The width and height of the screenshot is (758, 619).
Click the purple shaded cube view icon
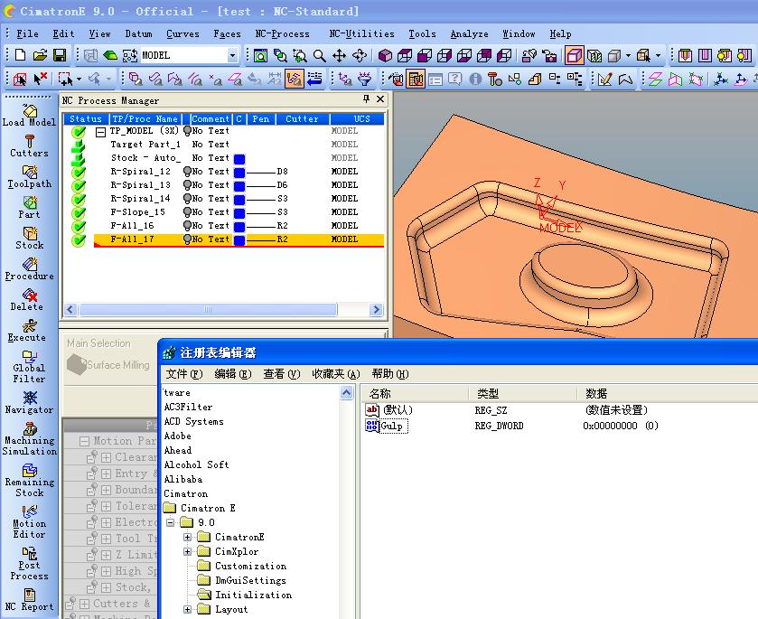click(x=385, y=56)
